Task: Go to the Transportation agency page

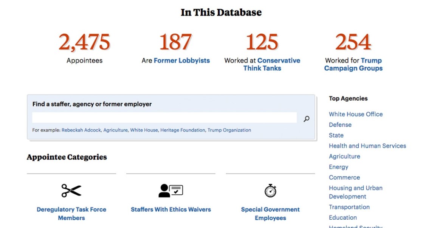Action: (349, 207)
